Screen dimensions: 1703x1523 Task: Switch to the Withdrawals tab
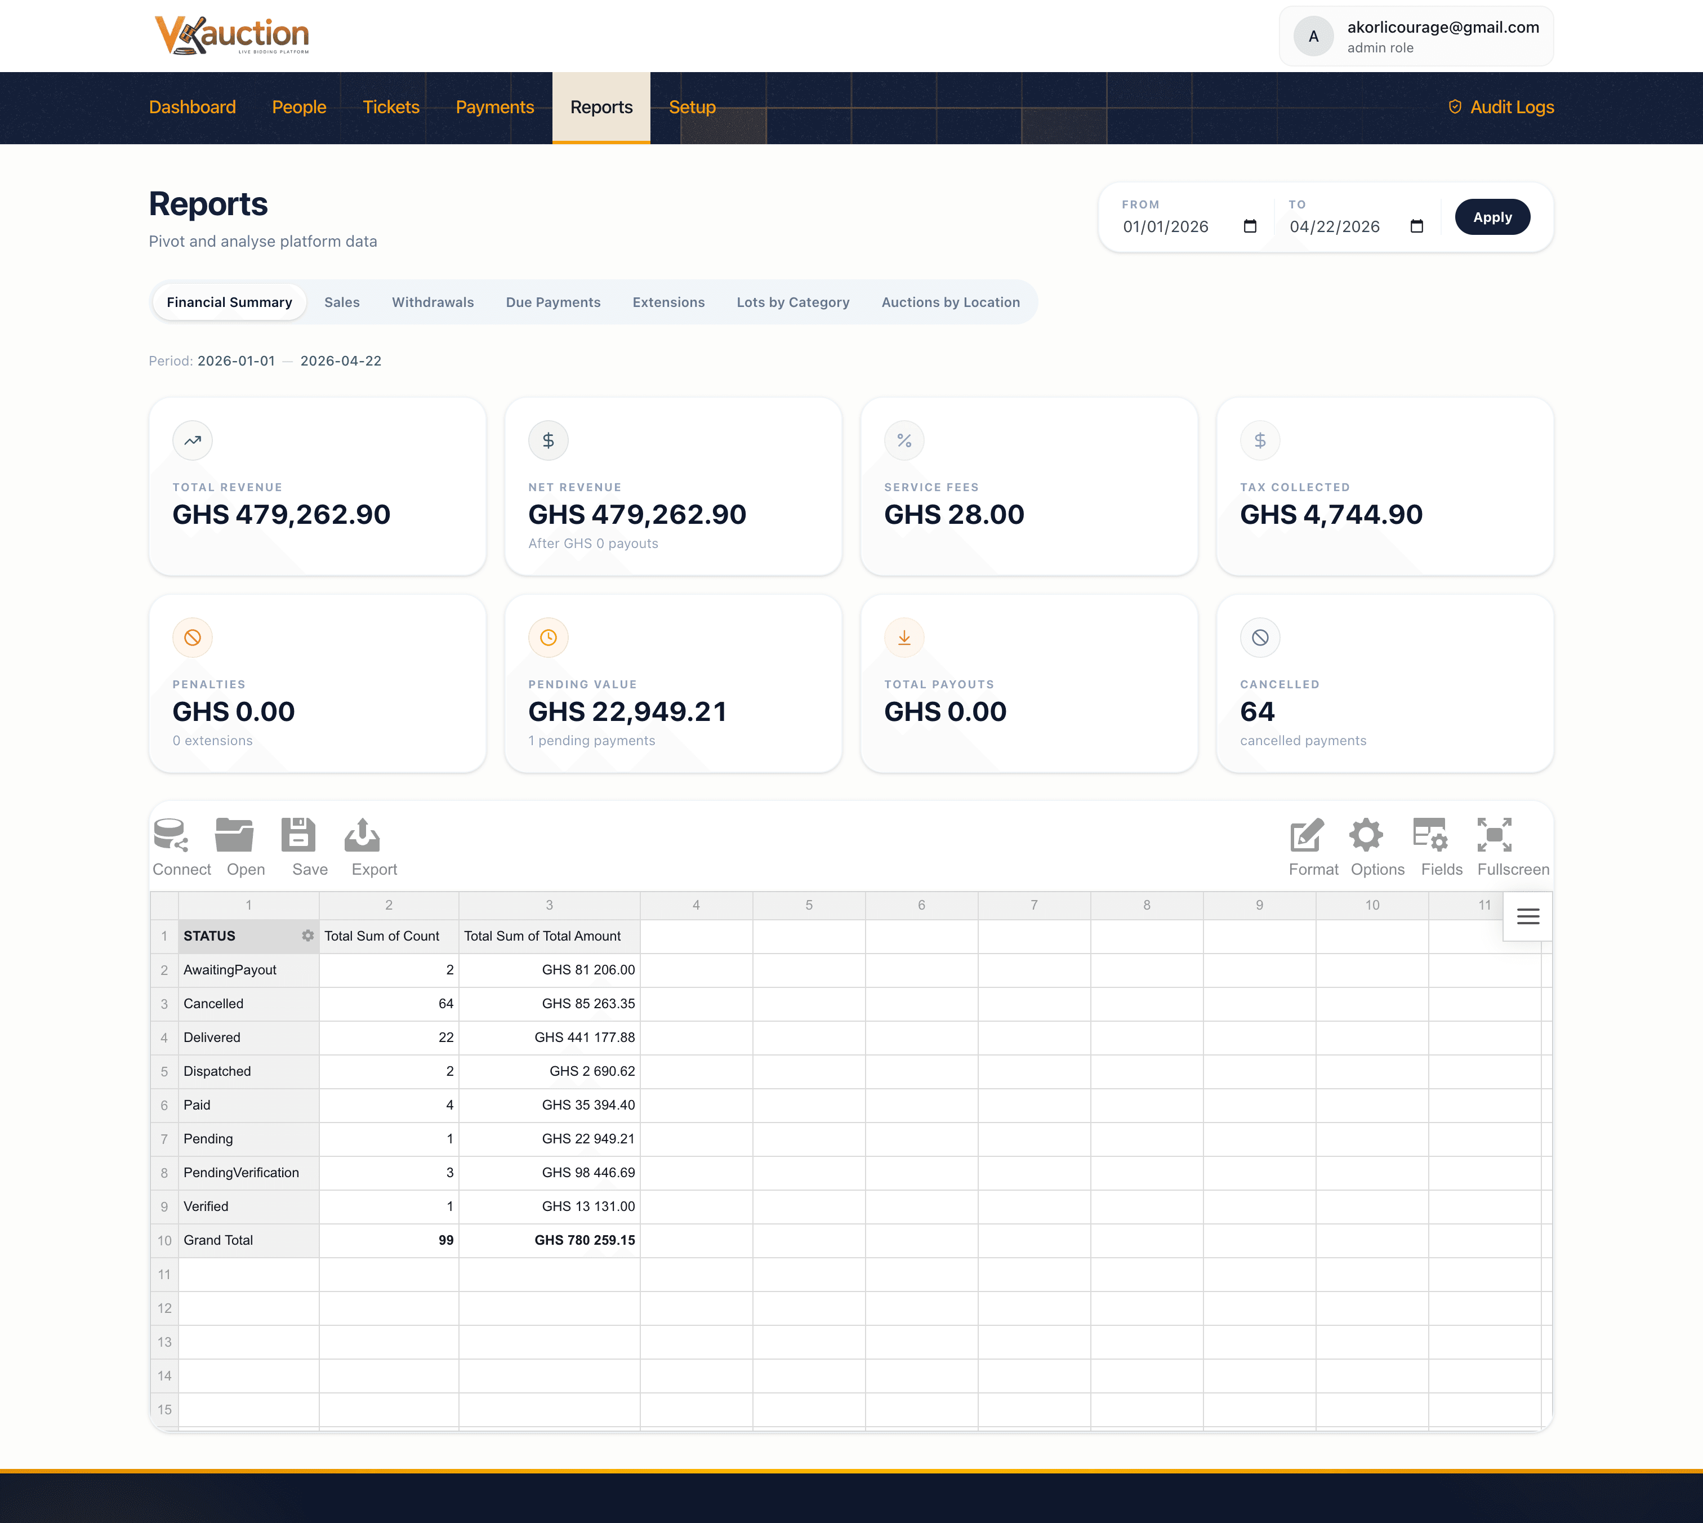click(x=433, y=302)
